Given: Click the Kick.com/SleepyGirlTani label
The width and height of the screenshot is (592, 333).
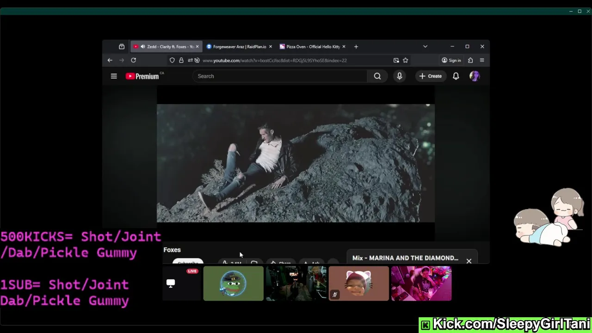Looking at the screenshot, I should pyautogui.click(x=505, y=324).
